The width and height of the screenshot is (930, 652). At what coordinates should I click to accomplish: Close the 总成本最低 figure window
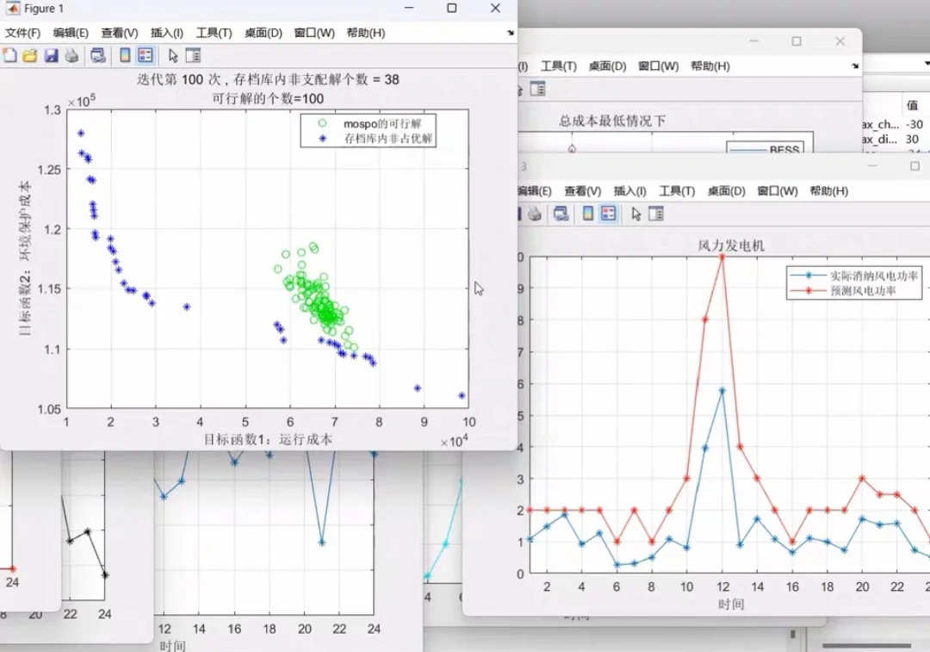pos(840,41)
